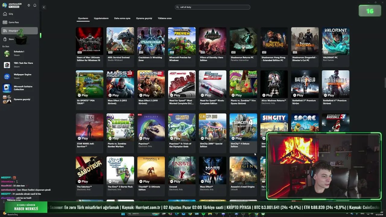Open the Game Pass sidebar icon

click(5, 22)
